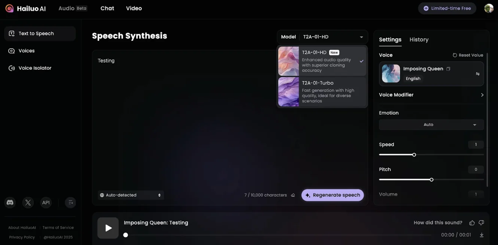Click the Limited-time Free button
498x245 pixels.
point(447,8)
